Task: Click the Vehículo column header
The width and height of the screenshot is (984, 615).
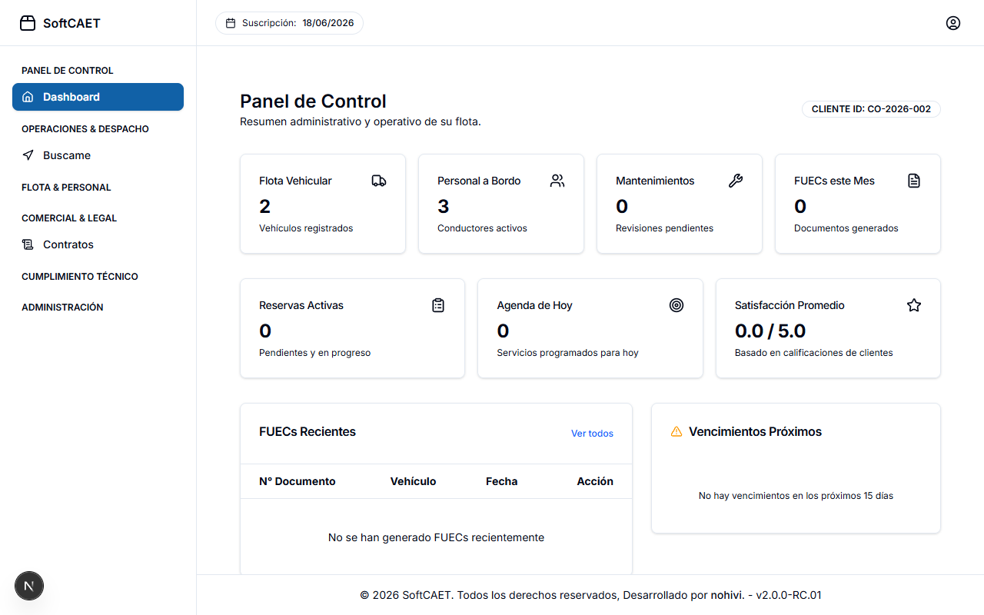Action: point(413,481)
